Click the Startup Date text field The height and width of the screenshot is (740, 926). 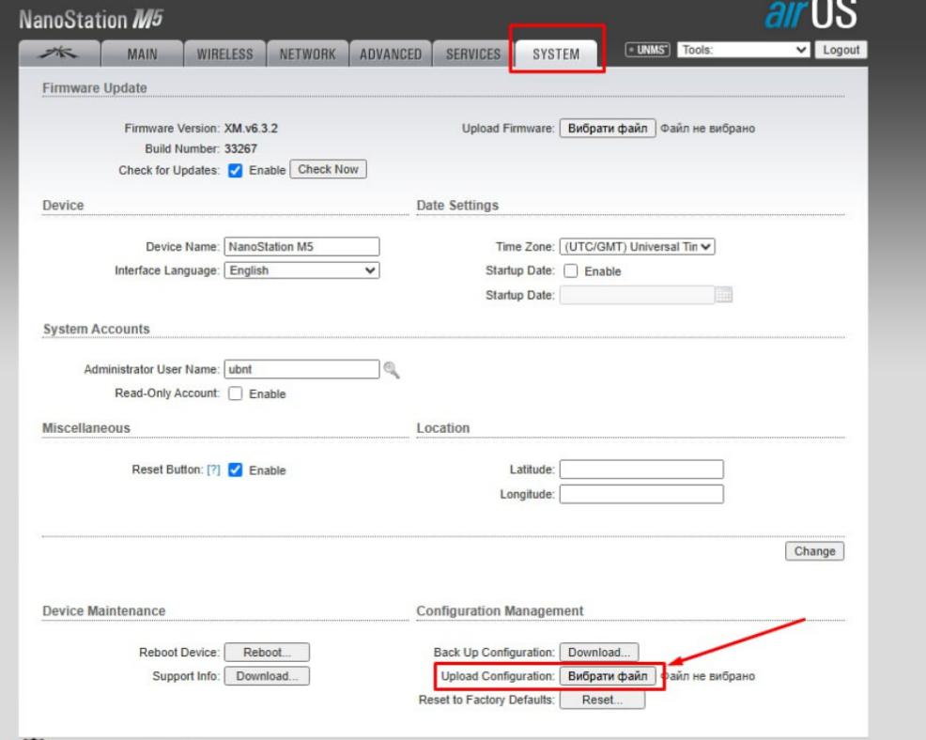[638, 295]
